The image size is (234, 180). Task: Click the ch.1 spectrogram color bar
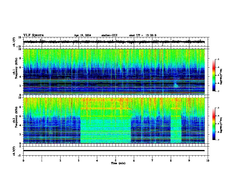[x=214, y=75]
